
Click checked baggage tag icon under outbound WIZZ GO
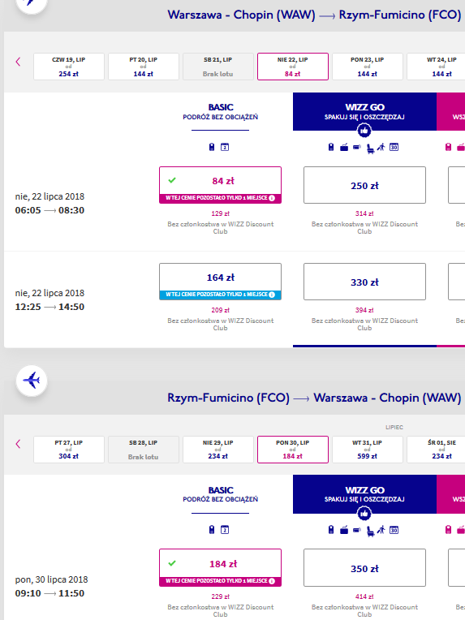point(356,147)
